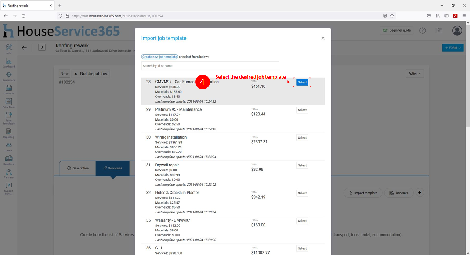Open the folder icon in top header
Screen dimensions: 470x255
[439, 30]
